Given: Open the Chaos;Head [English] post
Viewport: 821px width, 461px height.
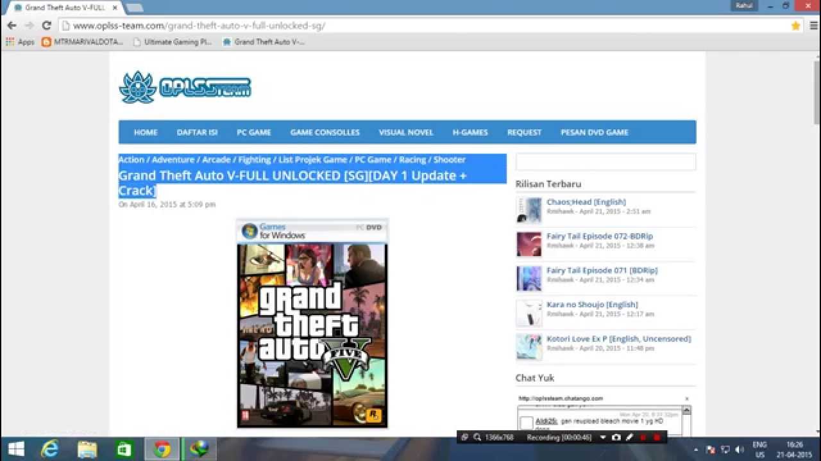Looking at the screenshot, I should click(x=586, y=202).
